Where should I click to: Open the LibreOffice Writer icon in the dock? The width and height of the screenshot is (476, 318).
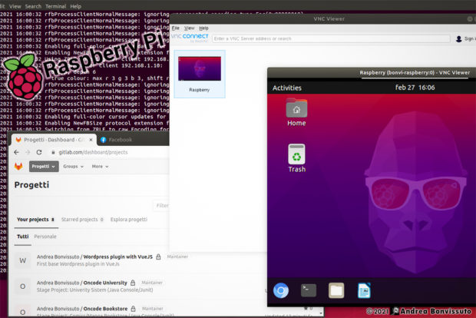click(364, 290)
